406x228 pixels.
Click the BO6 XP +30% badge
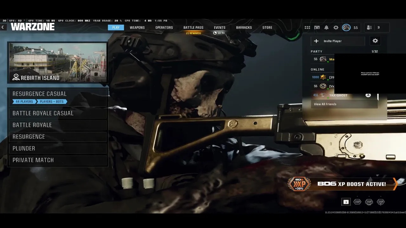(299, 184)
